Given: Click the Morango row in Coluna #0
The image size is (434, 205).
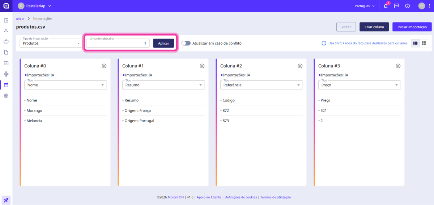Looking at the screenshot, I should click(65, 110).
